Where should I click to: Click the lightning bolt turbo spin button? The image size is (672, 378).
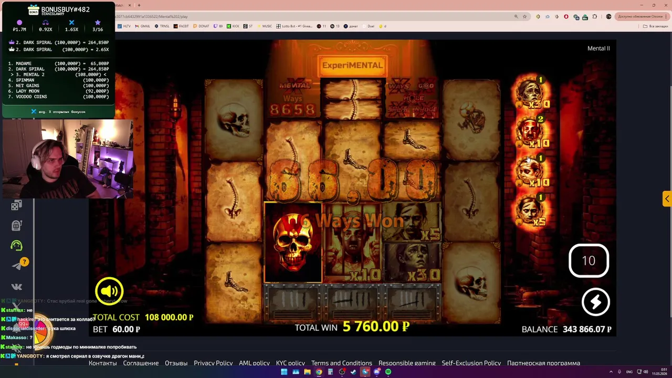coord(595,301)
